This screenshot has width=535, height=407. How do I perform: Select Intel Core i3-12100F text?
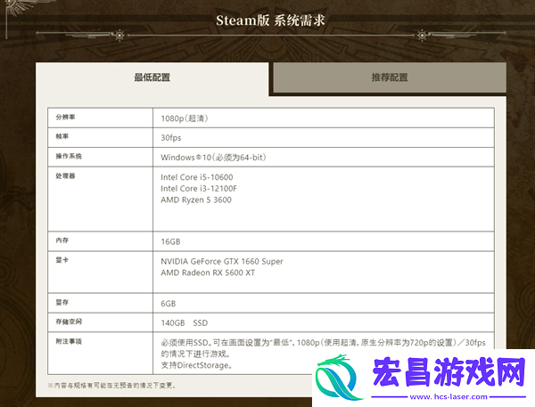click(199, 189)
